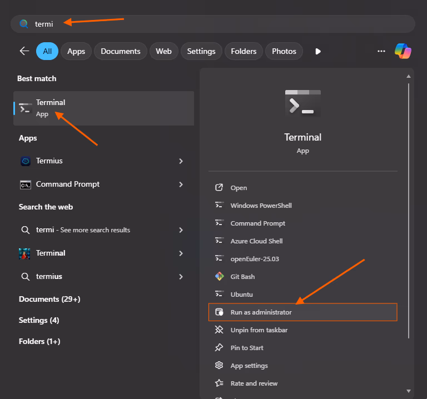
Task: Click the Command Prompt profile icon in preview pane
Action: coord(219,223)
